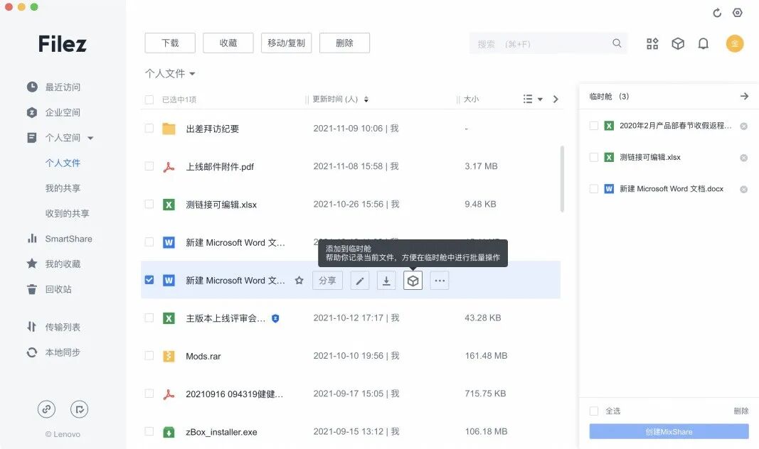Click the link icon at bottom left
Screen dimensions: 759x449
point(46,409)
